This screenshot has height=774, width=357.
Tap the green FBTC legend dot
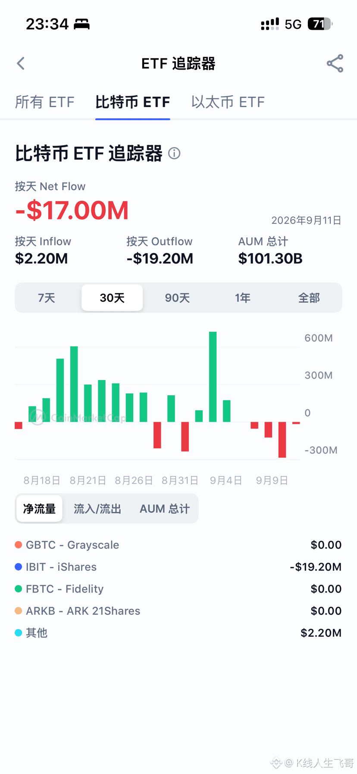pos(19,589)
